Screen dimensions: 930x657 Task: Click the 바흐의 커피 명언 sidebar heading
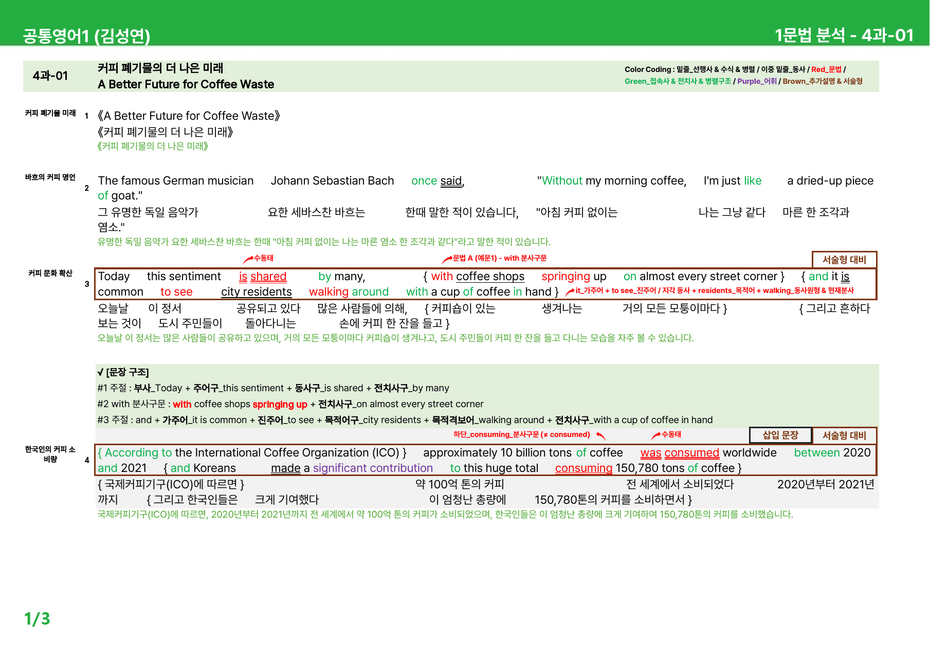coord(50,177)
